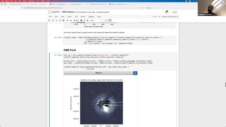
Task: Open the Kernel menu in Jupyter
Action: 83,17
